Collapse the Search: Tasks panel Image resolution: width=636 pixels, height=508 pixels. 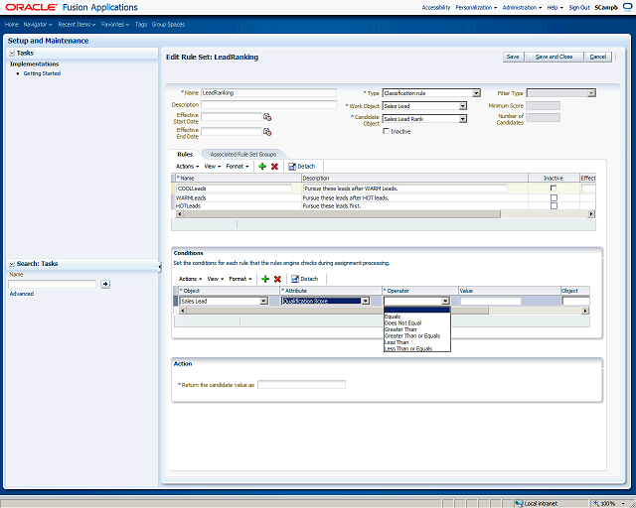point(12,264)
